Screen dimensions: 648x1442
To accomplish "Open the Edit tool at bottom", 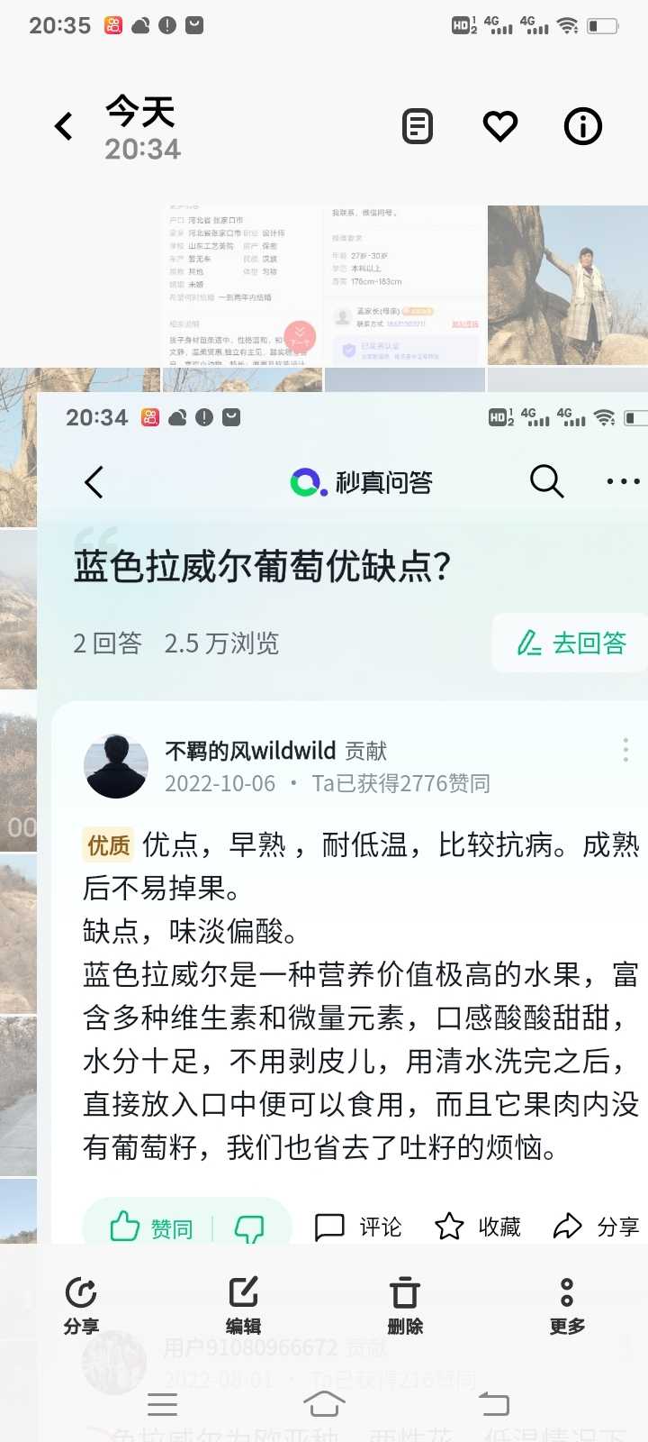I will pos(243,1306).
